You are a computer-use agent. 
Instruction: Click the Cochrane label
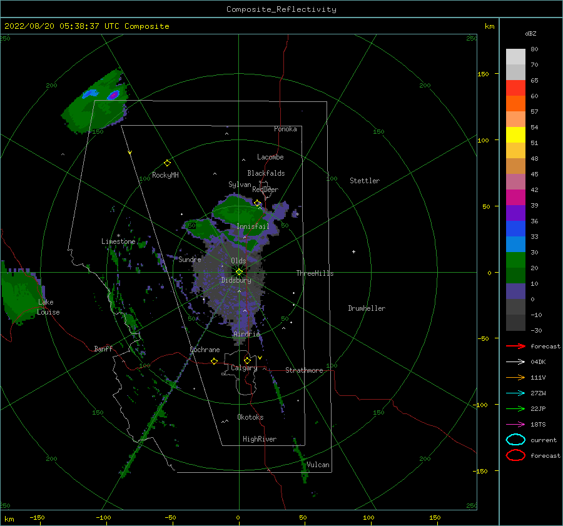click(205, 350)
